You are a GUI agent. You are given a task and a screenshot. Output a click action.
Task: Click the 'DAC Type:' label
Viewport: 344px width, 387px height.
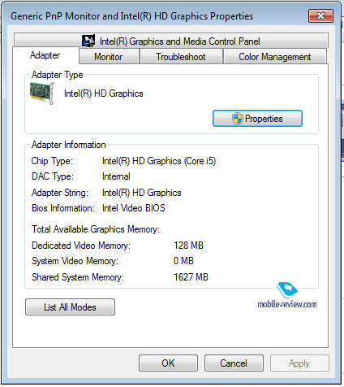[53, 176]
